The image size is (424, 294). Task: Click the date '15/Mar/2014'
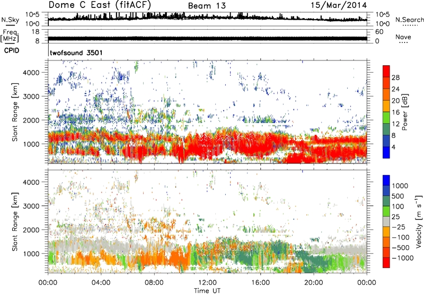[339, 5]
